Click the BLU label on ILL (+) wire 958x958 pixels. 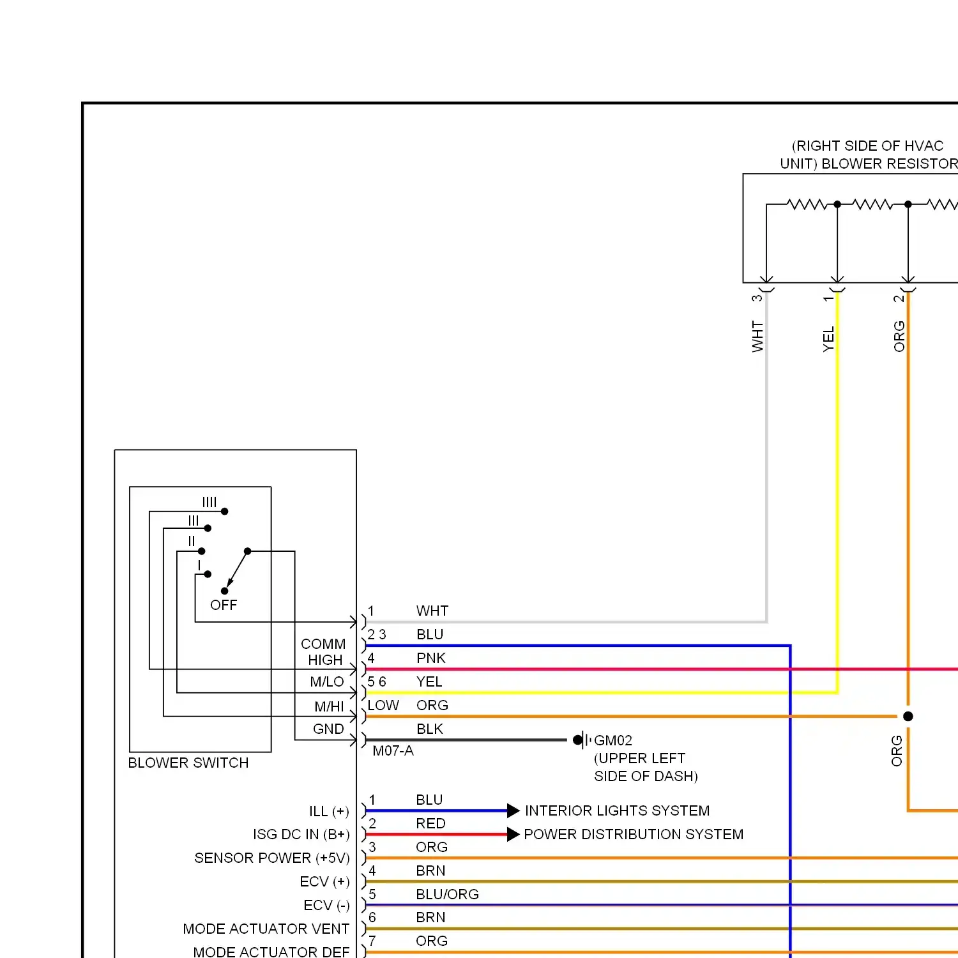click(429, 800)
